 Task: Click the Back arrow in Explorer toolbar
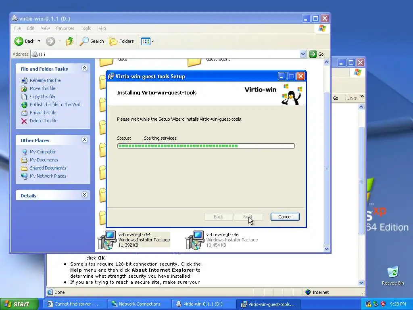coord(19,41)
